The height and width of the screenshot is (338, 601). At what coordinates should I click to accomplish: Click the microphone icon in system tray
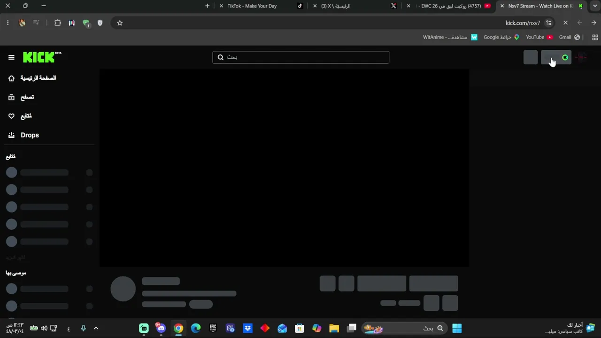[x=83, y=328]
